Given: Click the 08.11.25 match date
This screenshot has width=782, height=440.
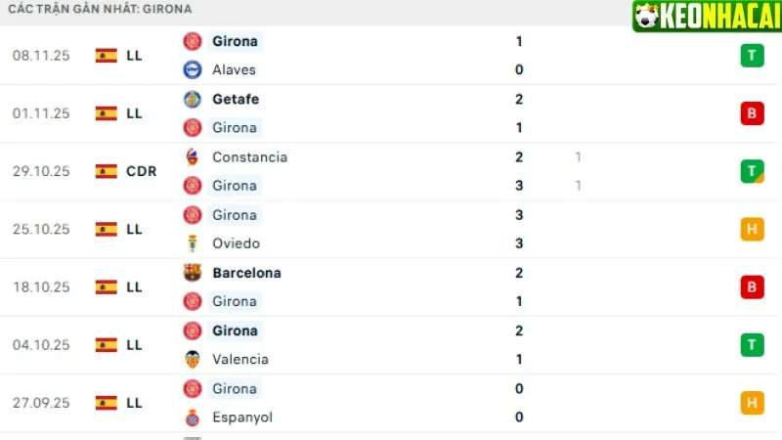Looking at the screenshot, I should pos(42,56).
